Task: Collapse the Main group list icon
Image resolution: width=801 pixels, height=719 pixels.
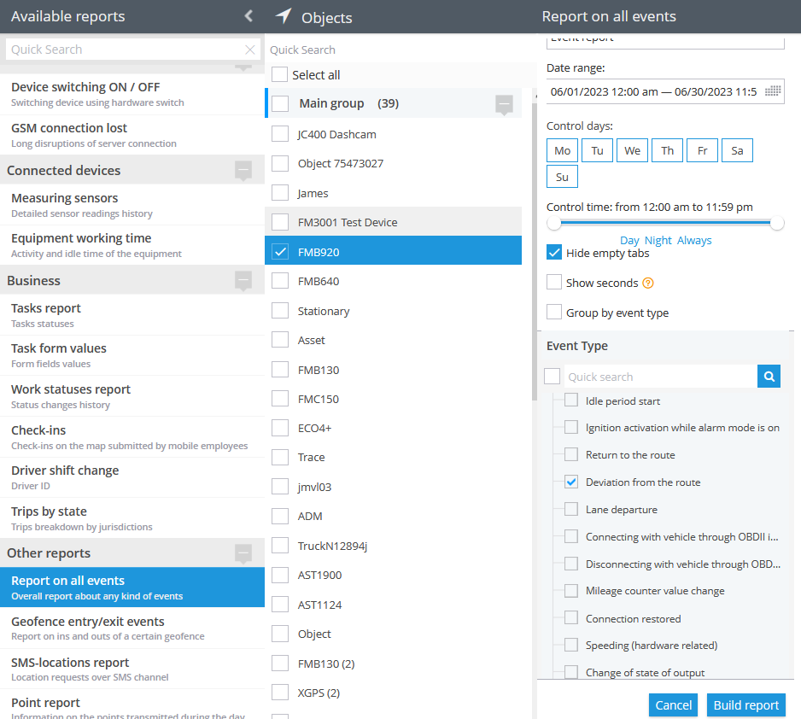Action: pyautogui.click(x=504, y=104)
